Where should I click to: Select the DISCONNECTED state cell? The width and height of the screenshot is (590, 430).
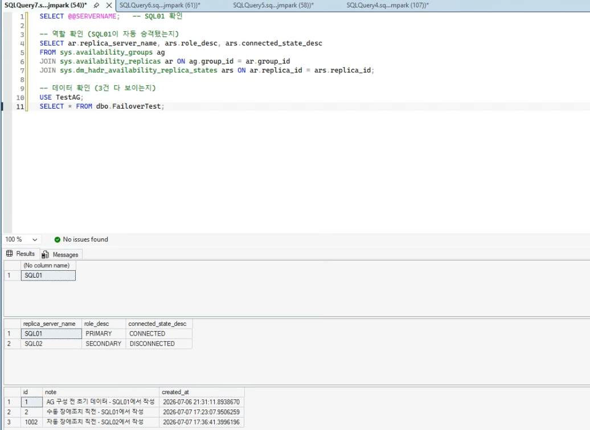point(159,344)
